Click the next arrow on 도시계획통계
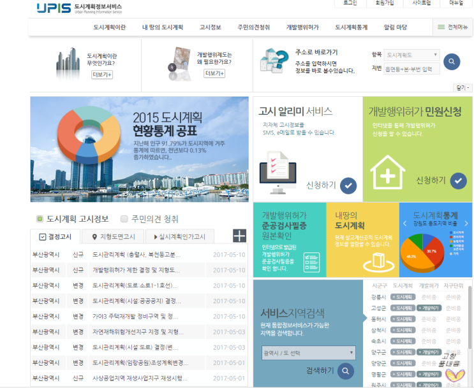The width and height of the screenshot is (474, 388). pyautogui.click(x=466, y=224)
